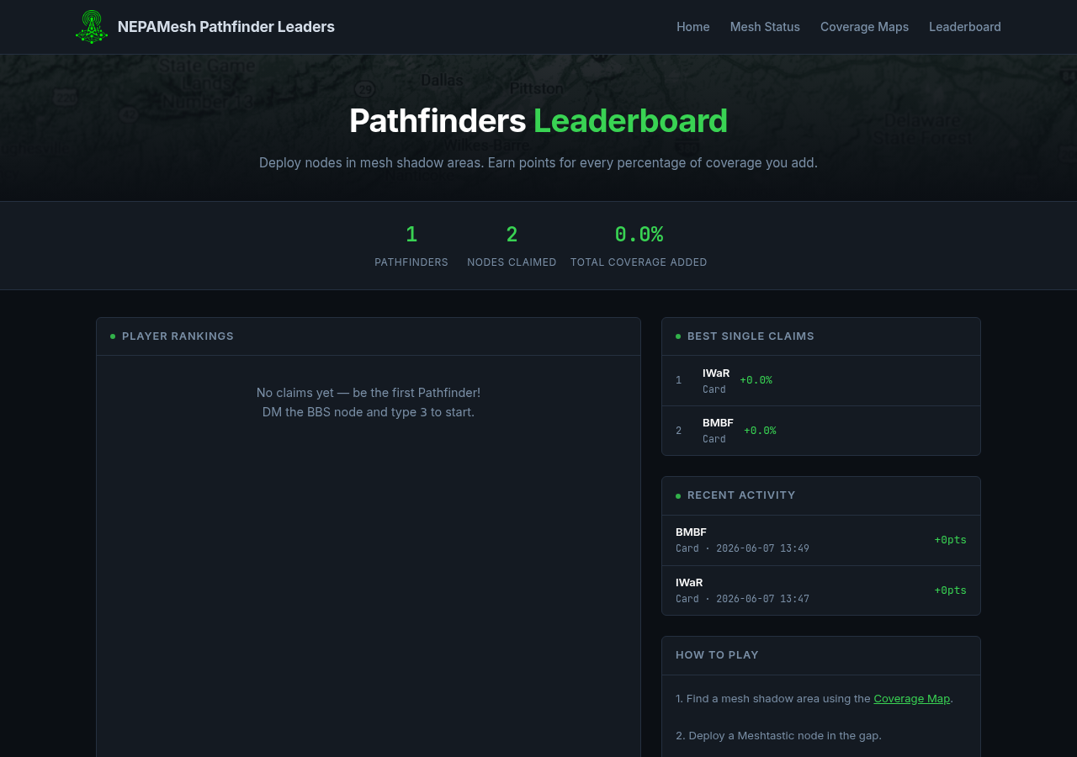
Task: Click +0pts on the IWaR activity row
Action: pyautogui.click(x=950, y=590)
